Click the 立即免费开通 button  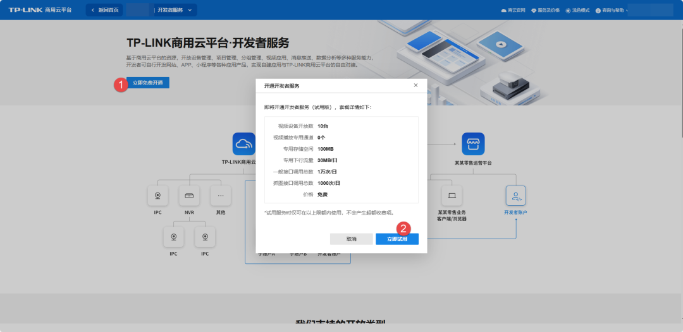tap(147, 83)
